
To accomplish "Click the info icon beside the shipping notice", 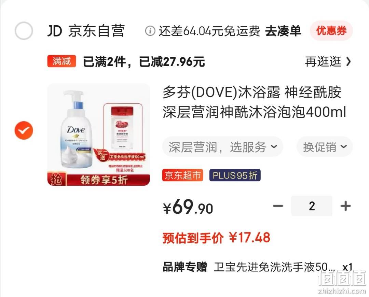I will (150, 31).
